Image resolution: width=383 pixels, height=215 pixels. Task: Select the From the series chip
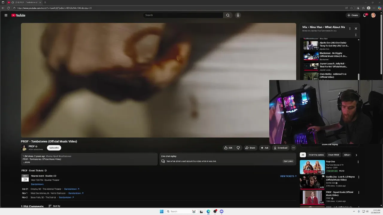pos(316,155)
